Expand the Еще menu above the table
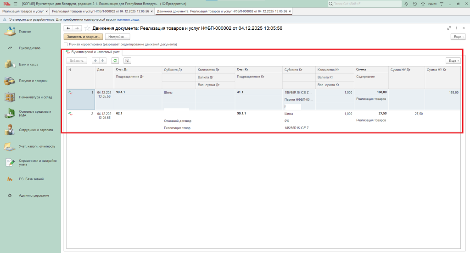Screen dimensions: 470x253 point(453,60)
